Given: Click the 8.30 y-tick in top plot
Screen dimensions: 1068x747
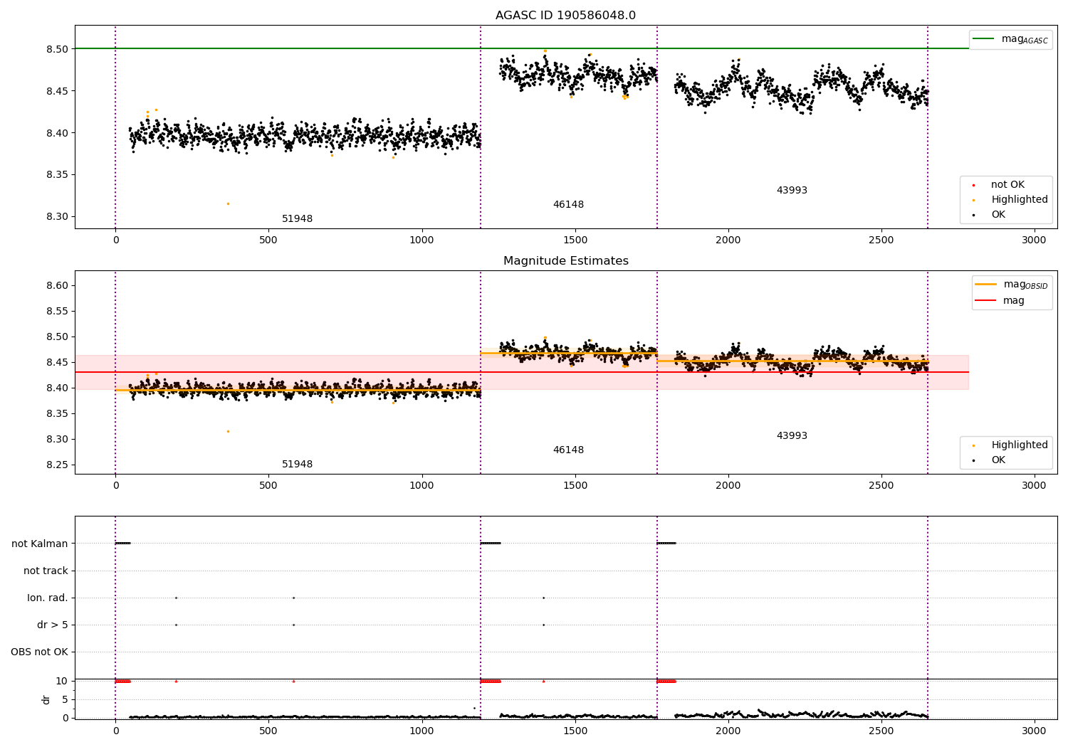Looking at the screenshot, I should click(57, 217).
